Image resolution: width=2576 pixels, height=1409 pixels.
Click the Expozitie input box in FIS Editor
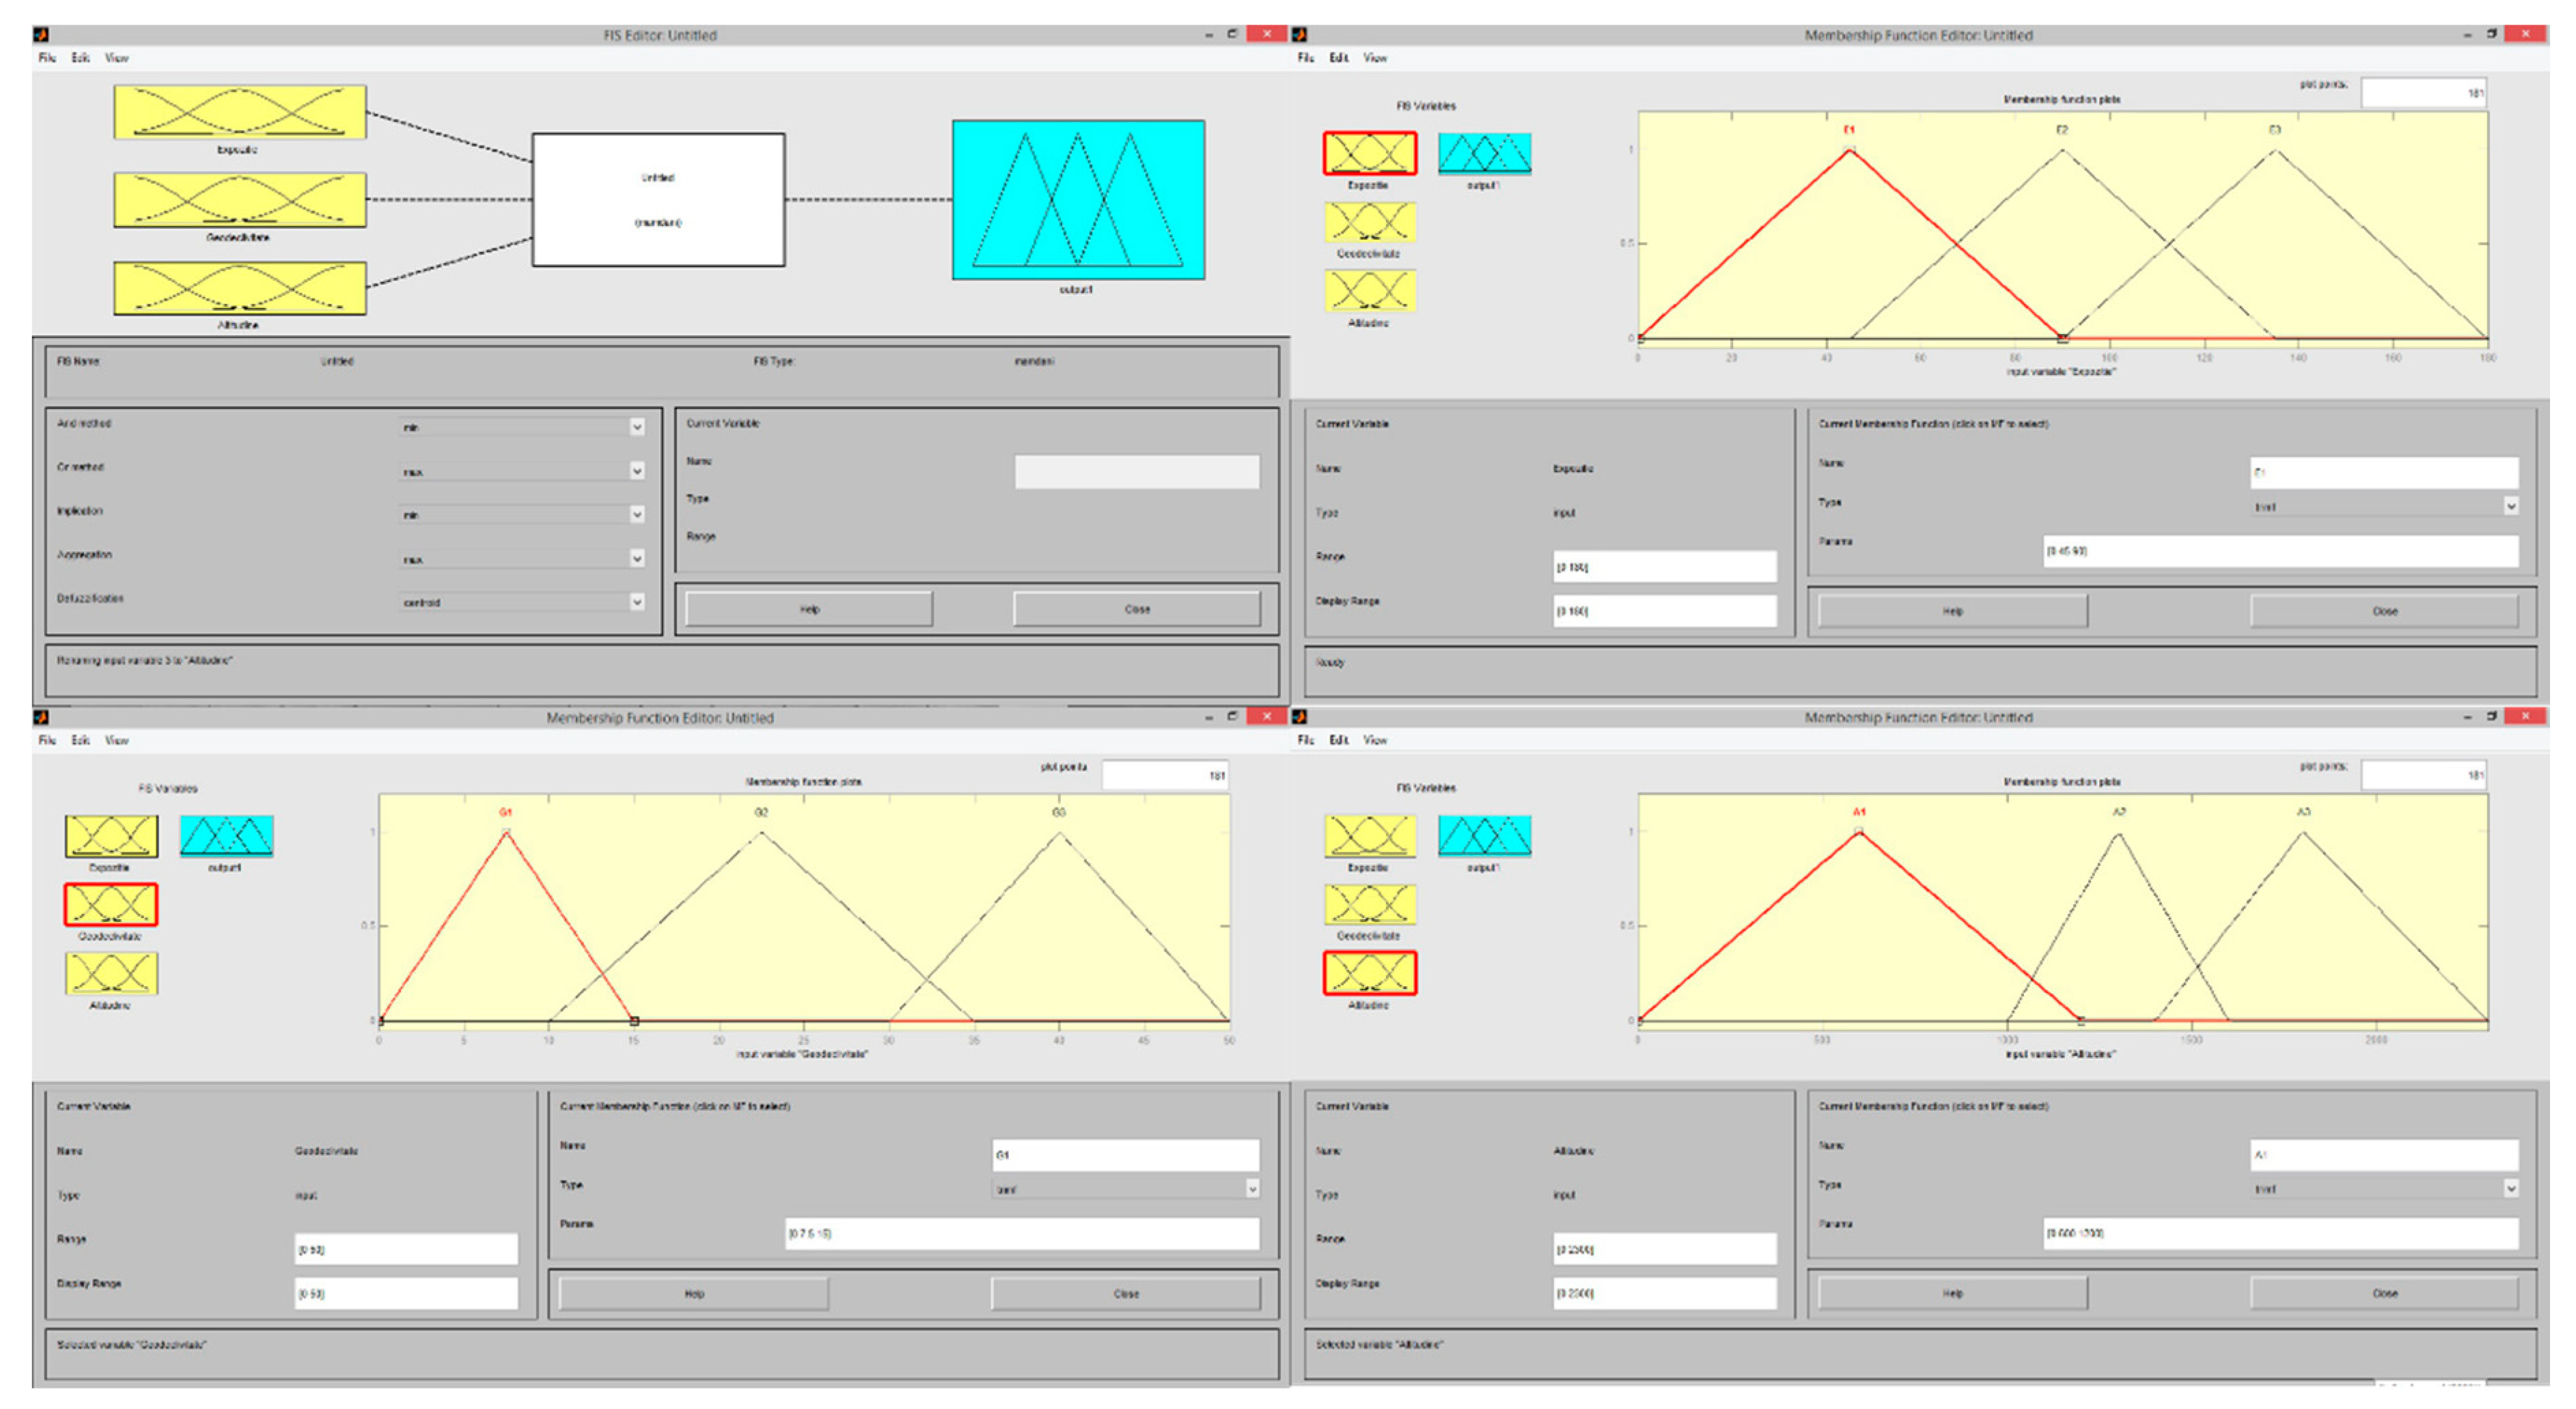(x=240, y=112)
